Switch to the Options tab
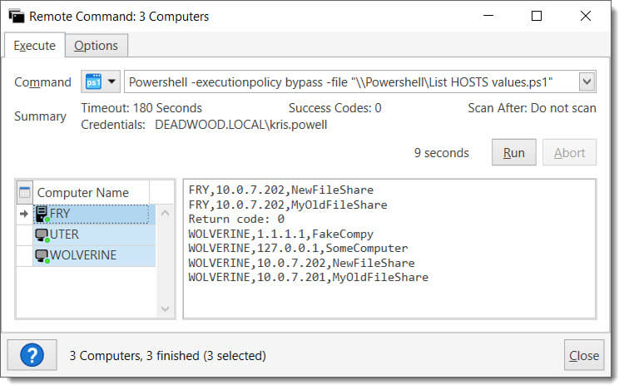The height and width of the screenshot is (390, 624). pos(96,46)
